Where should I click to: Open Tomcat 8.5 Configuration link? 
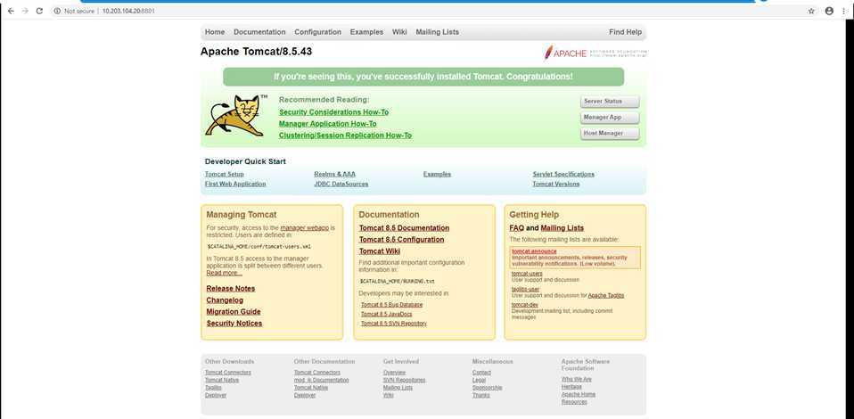click(x=401, y=240)
